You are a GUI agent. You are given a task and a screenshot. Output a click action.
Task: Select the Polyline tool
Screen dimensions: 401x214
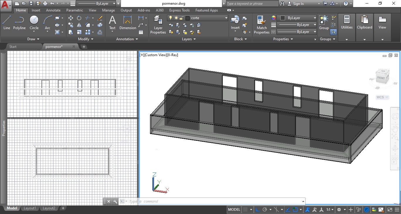pyautogui.click(x=19, y=23)
